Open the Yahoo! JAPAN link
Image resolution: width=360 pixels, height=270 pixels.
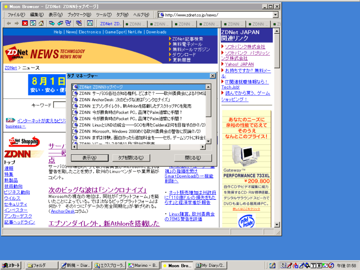[239, 64]
